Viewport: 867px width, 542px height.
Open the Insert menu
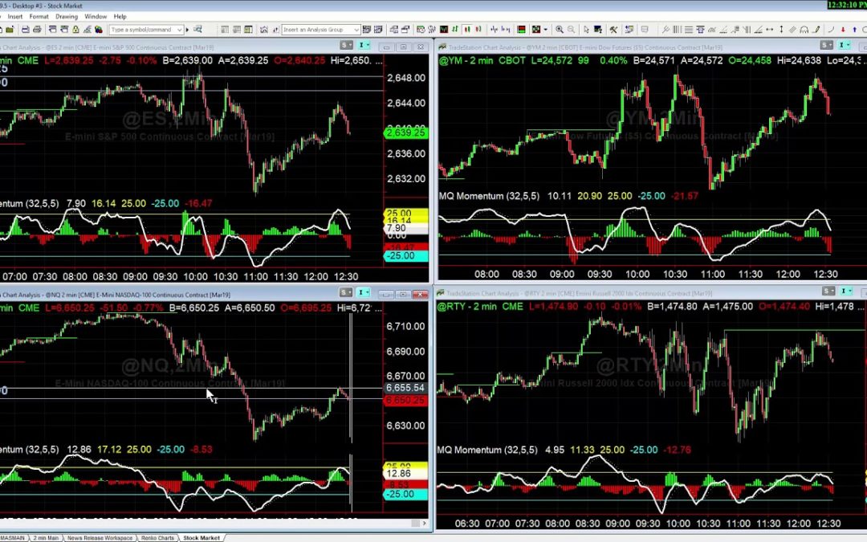(x=15, y=17)
